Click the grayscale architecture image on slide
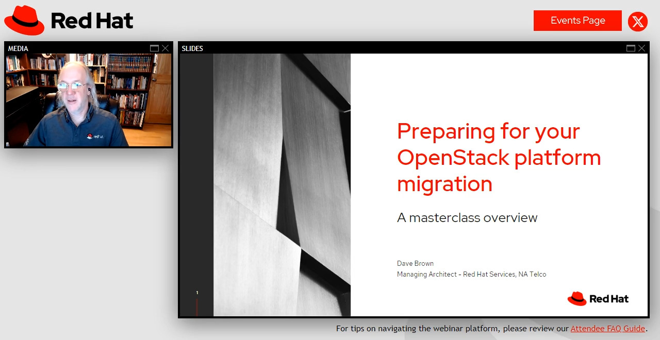 pyautogui.click(x=282, y=184)
